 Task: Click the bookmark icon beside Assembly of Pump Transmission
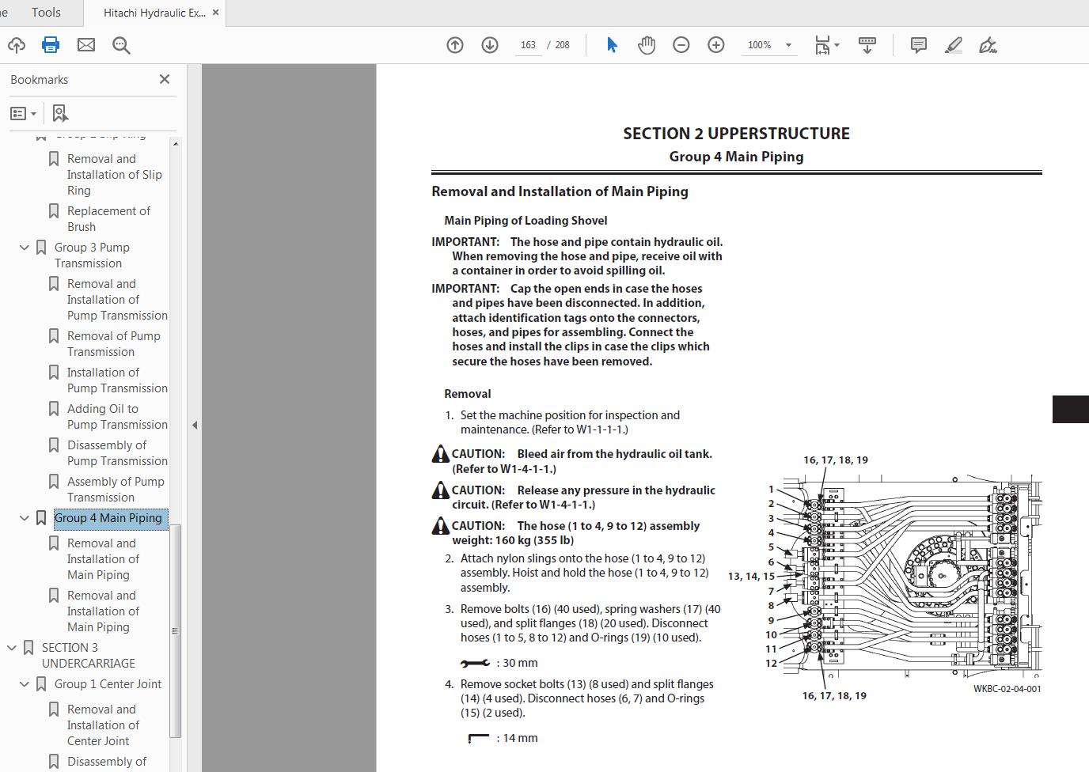[54, 482]
